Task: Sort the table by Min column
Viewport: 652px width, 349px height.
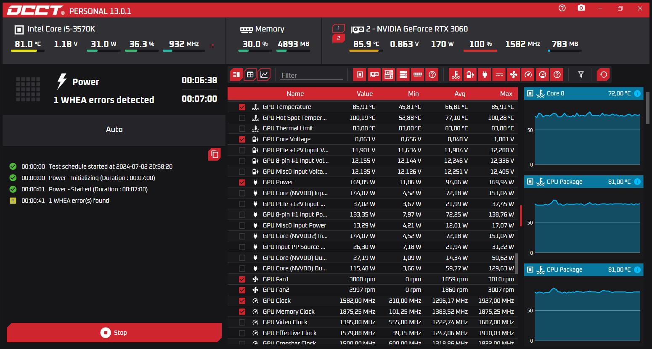Action: pos(413,94)
